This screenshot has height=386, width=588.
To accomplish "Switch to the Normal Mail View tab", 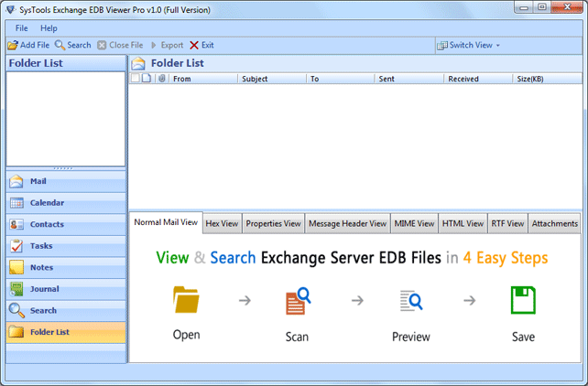I will pos(166,222).
